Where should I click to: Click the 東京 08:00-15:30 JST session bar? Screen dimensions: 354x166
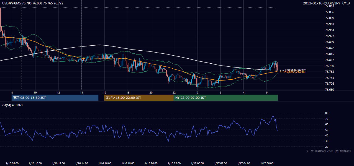click(x=55, y=98)
